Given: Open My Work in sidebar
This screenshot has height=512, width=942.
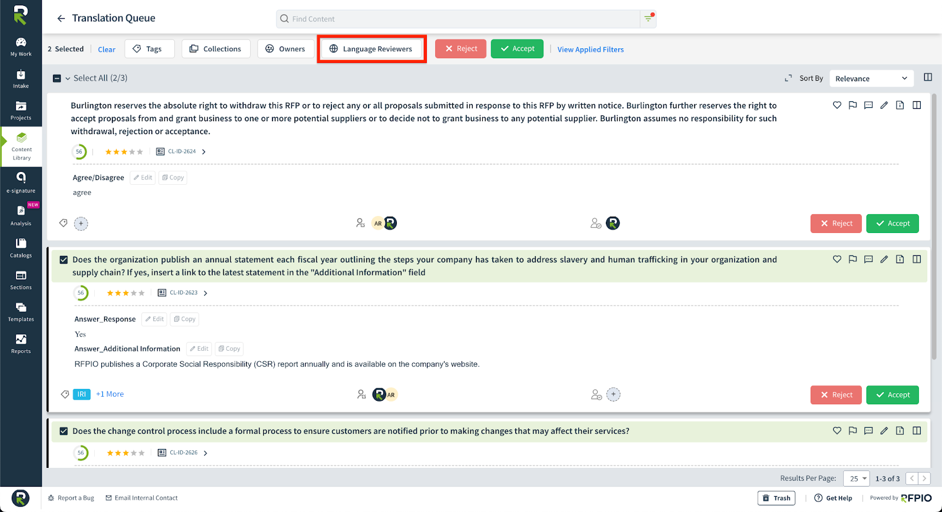Looking at the screenshot, I should pos(21,47).
